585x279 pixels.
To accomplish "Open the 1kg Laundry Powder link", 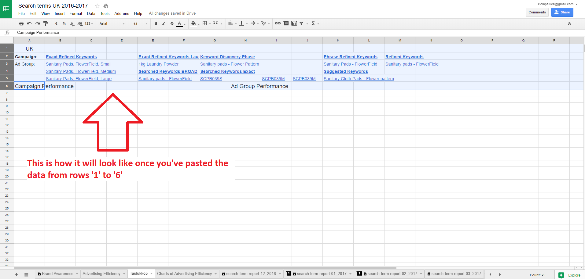I will [158, 64].
